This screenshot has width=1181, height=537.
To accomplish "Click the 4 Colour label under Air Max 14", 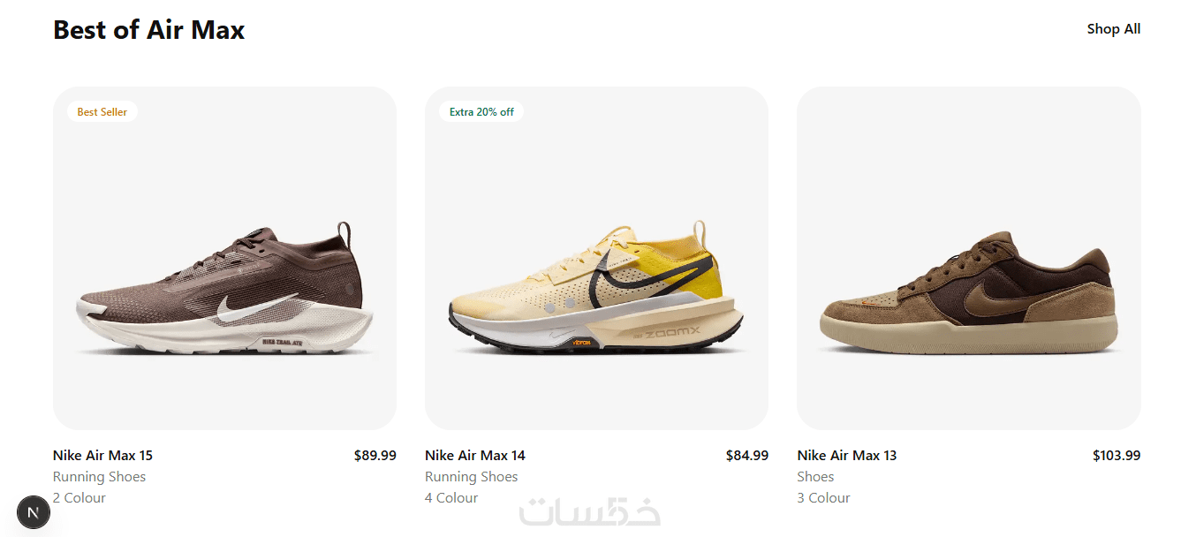I will coord(451,498).
